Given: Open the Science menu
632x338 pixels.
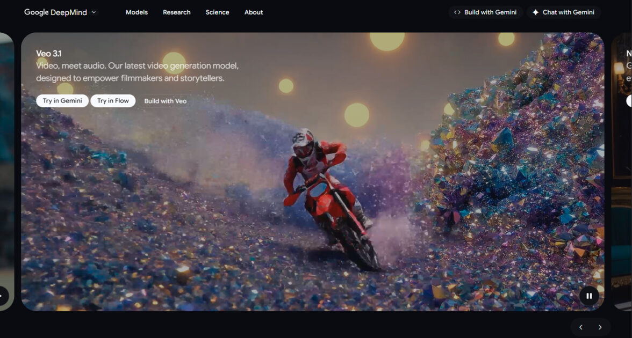Looking at the screenshot, I should pyautogui.click(x=217, y=12).
